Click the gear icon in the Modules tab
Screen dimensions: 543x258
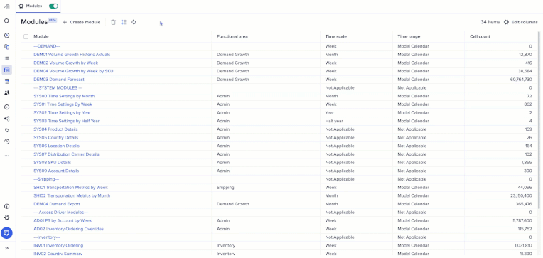21,6
